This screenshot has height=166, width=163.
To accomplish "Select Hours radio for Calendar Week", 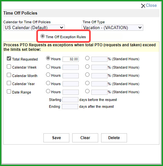I will (x=48, y=67).
